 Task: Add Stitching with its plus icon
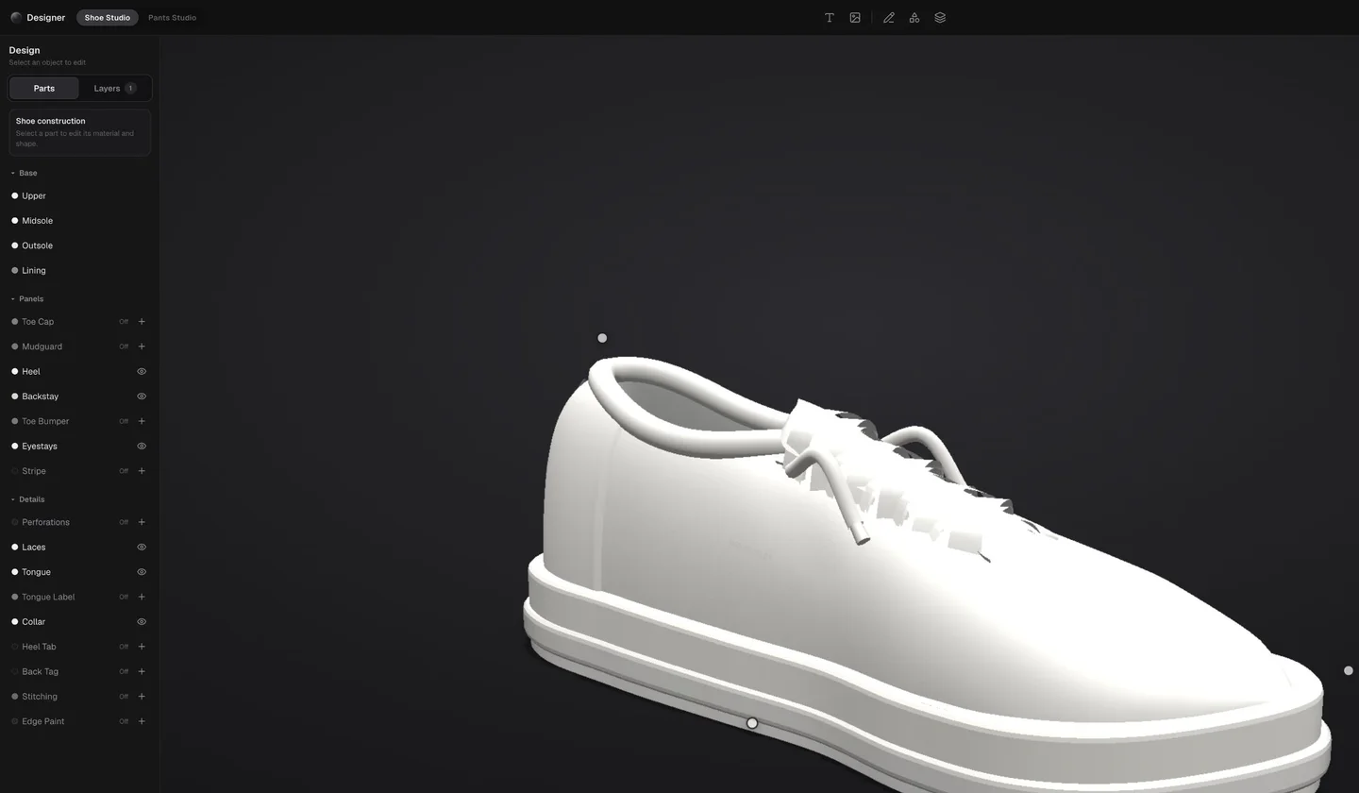coord(142,697)
